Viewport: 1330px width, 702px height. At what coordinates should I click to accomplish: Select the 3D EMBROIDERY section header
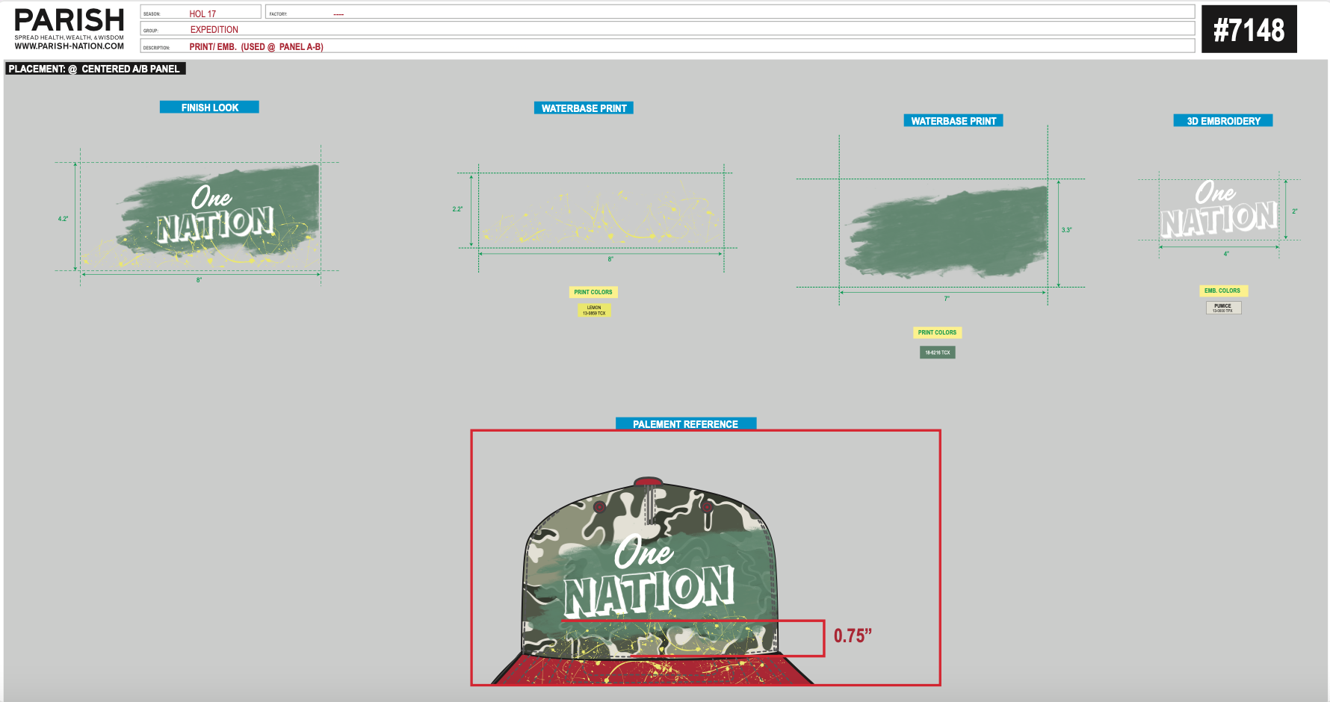pyautogui.click(x=1223, y=119)
